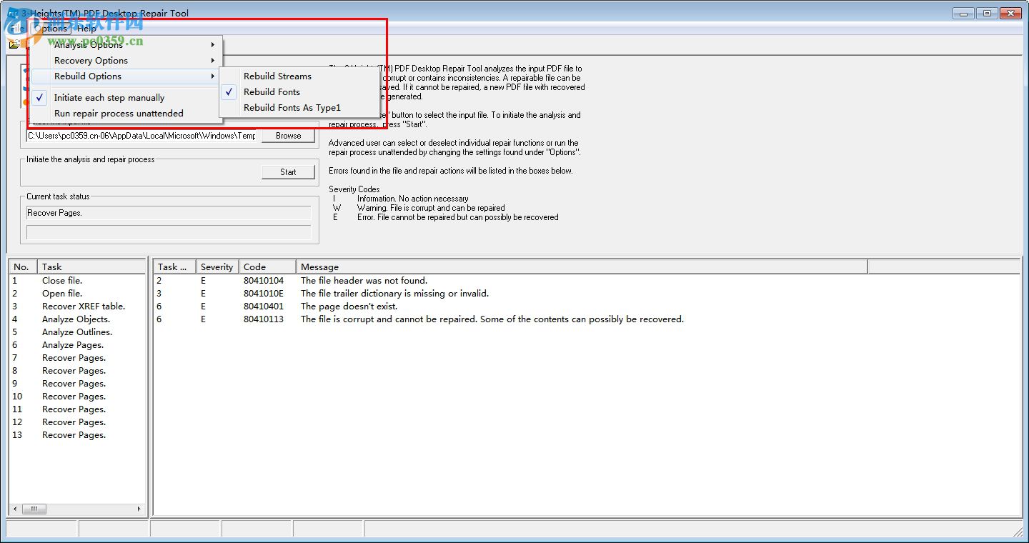Select 'The page doesn't exist.' message
The height and width of the screenshot is (543, 1029).
coord(349,307)
